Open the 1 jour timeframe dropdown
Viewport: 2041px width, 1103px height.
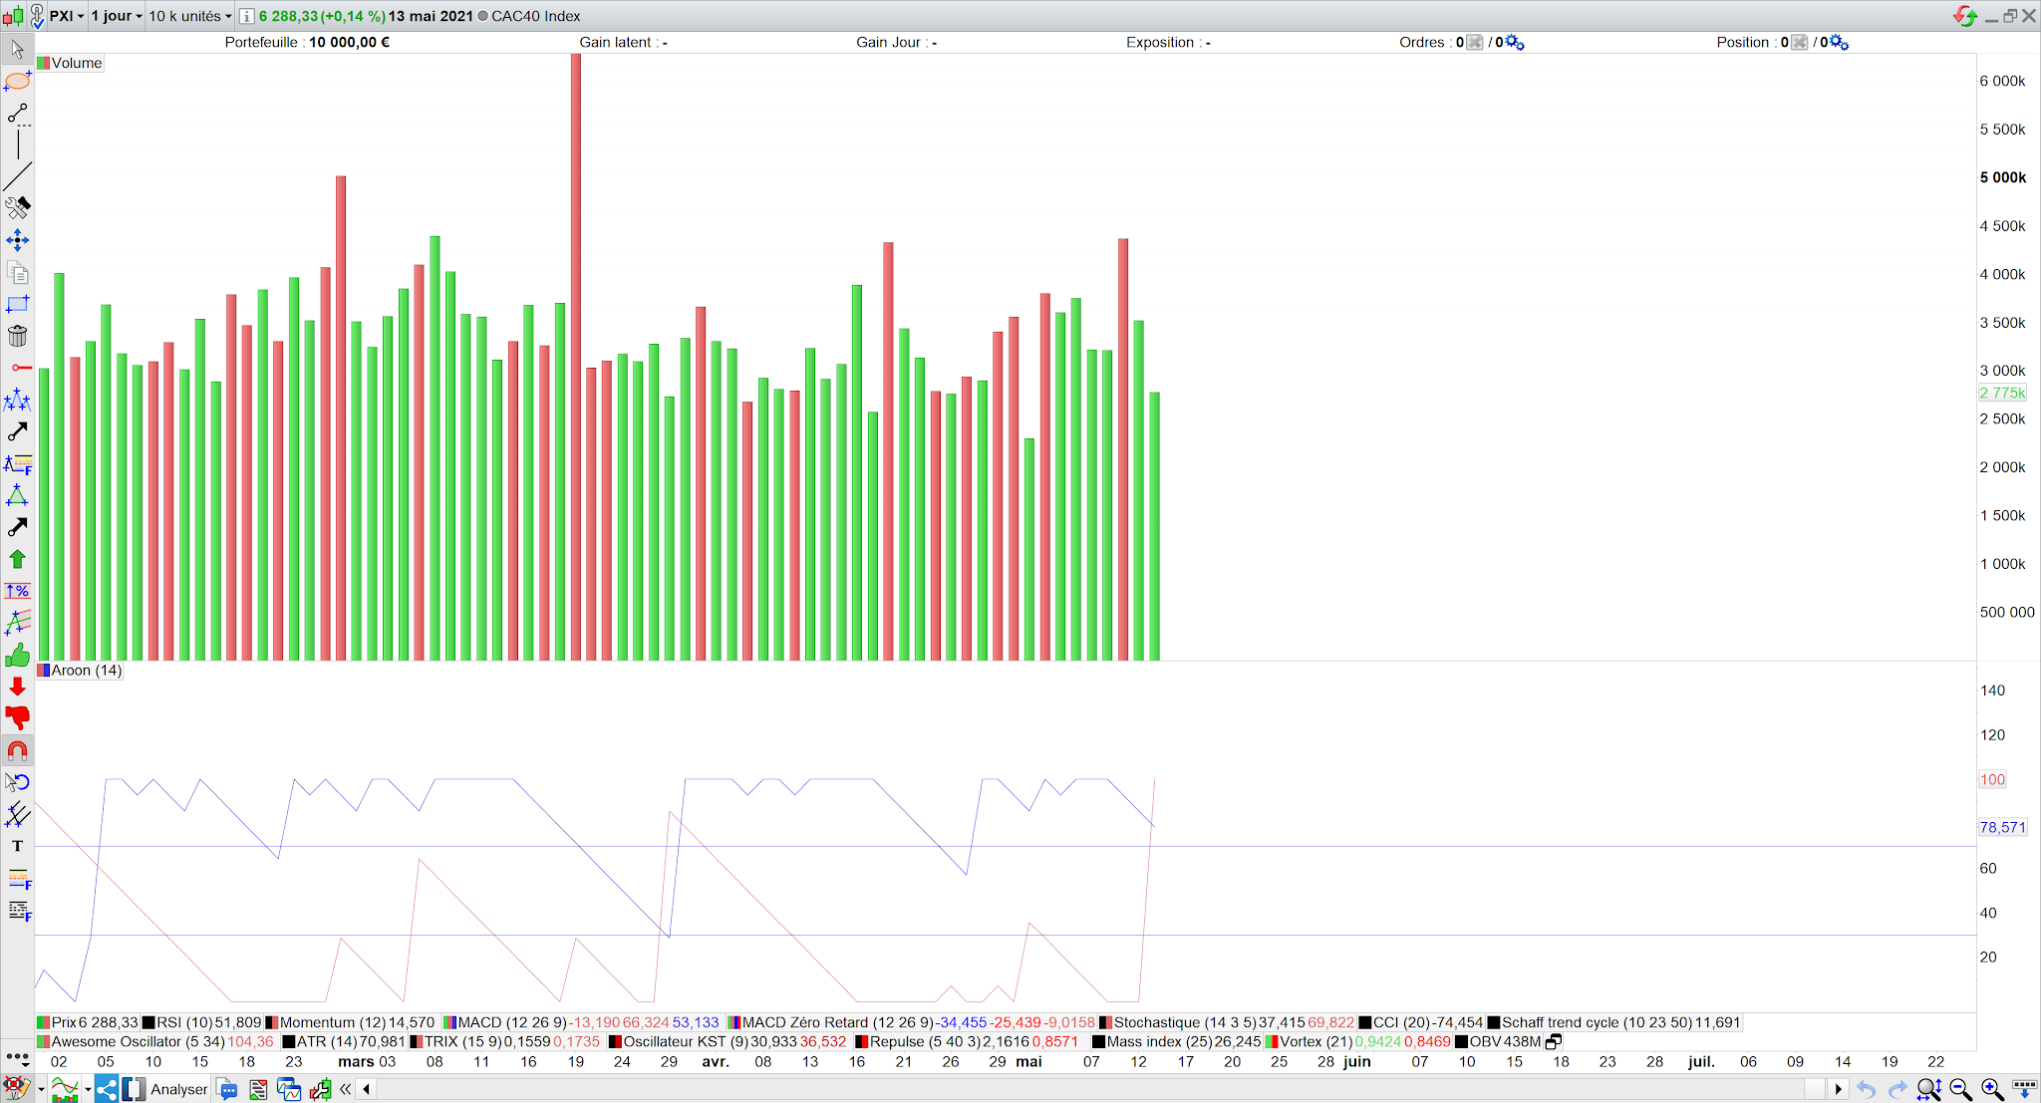tap(117, 16)
